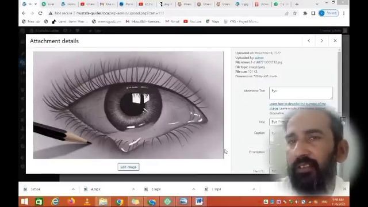The height and width of the screenshot is (207, 368).
Task: Open the downloaded 3.mp4 file
Action: pyautogui.click(x=36, y=189)
